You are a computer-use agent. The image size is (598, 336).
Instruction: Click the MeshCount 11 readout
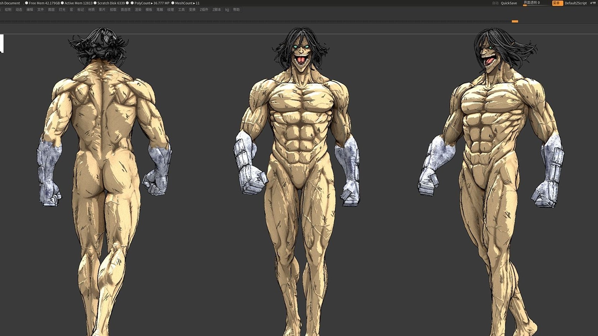pyautogui.click(x=187, y=3)
